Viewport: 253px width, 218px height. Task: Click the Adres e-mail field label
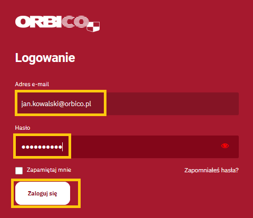pyautogui.click(x=32, y=84)
